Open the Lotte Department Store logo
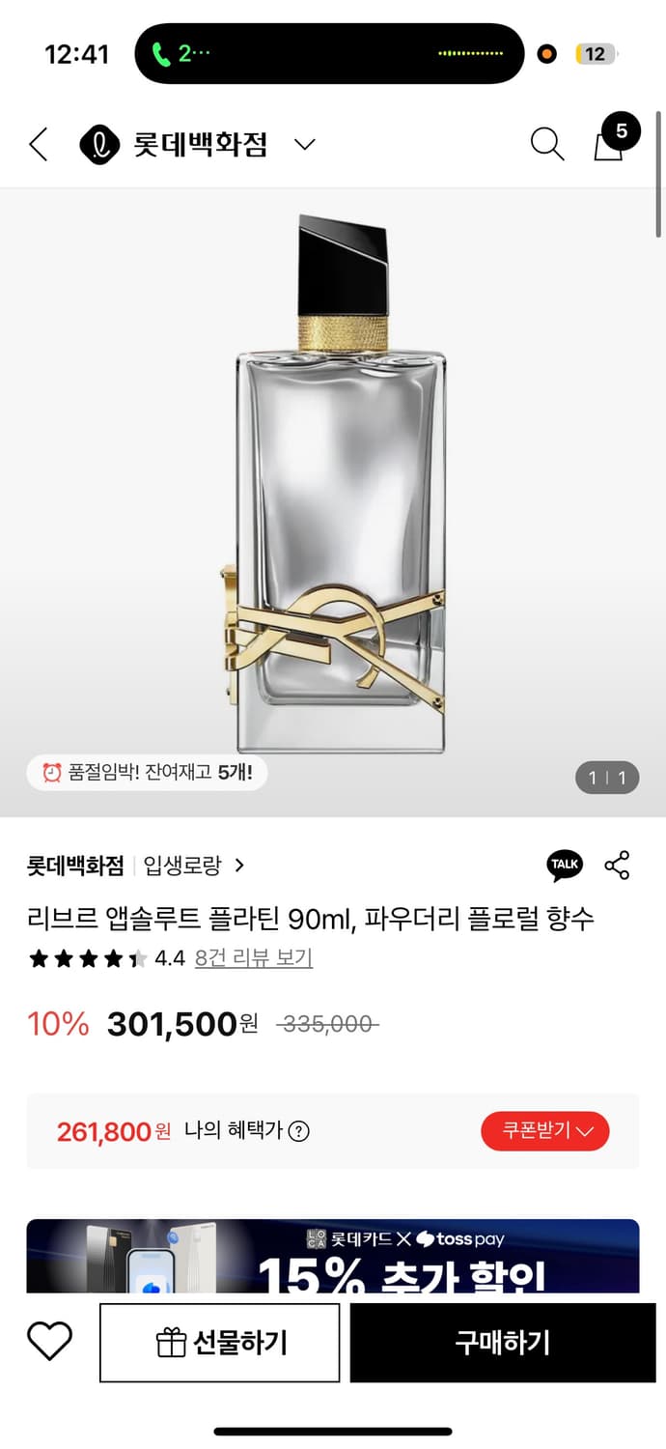 click(100, 143)
